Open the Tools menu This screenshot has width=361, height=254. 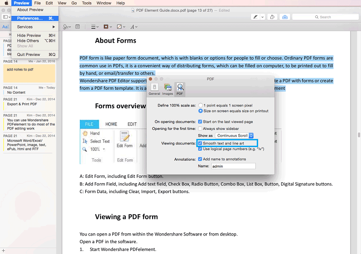[87, 3]
